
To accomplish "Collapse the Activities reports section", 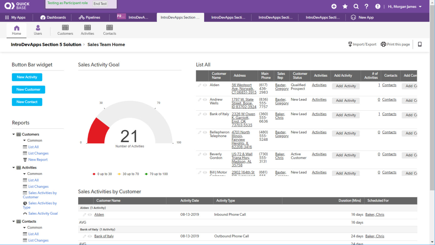I will pyautogui.click(x=13, y=167).
